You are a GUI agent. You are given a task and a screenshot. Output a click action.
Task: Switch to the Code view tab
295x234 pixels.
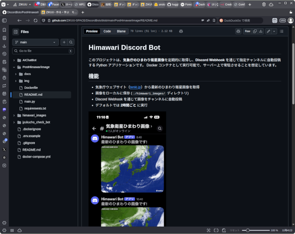107,31
